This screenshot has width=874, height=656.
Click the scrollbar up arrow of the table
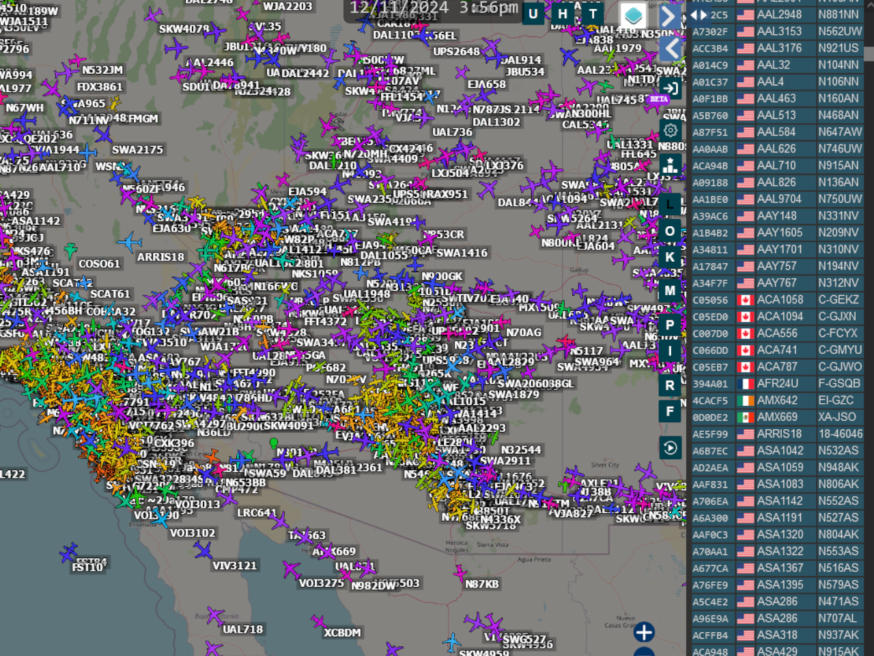869,5
